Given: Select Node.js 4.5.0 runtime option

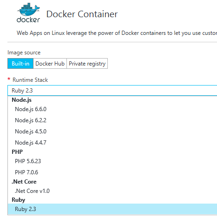Looking at the screenshot, I should point(112,132).
